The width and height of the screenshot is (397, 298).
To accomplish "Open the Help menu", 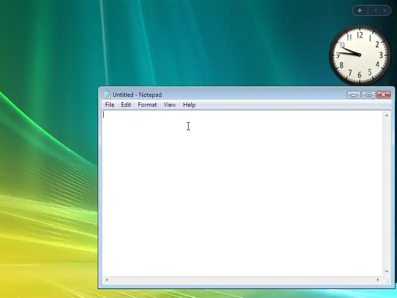I will click(x=189, y=105).
